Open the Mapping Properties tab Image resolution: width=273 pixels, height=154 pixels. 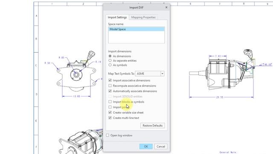(143, 17)
